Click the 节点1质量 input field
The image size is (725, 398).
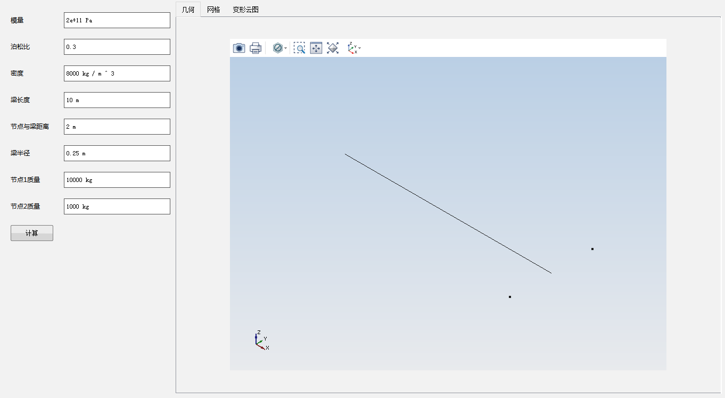(117, 180)
